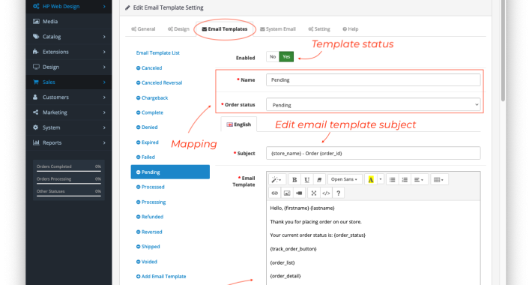The width and height of the screenshot is (532, 285).
Task: Apply the yellow highlight text color
Action: coord(371,180)
